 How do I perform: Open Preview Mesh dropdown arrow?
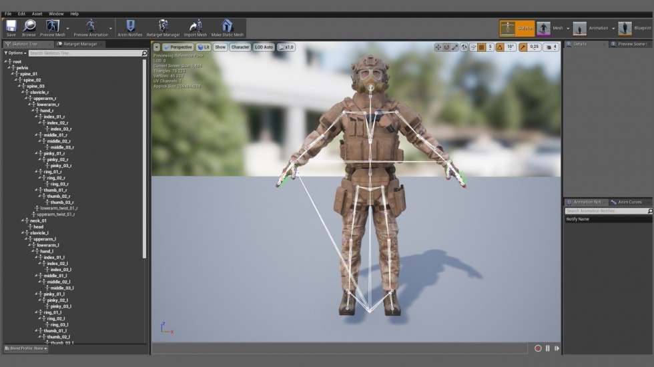coord(67,29)
